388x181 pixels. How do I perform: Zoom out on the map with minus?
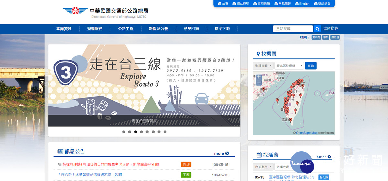259,83
